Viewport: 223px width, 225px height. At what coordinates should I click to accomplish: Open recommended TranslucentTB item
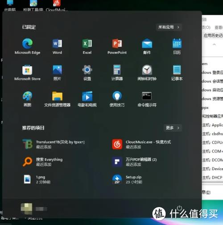tap(54, 144)
